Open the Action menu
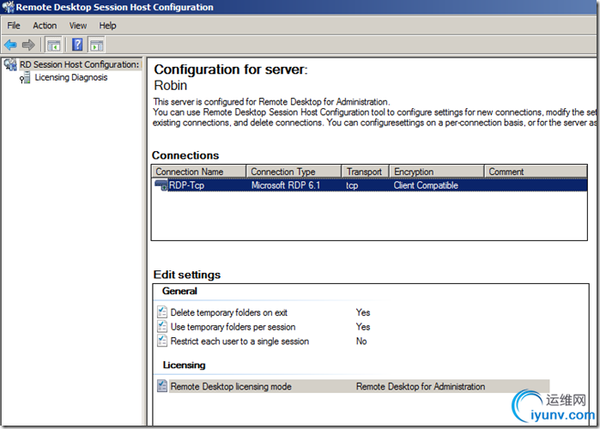Screen dimensions: 600x429 coord(45,26)
